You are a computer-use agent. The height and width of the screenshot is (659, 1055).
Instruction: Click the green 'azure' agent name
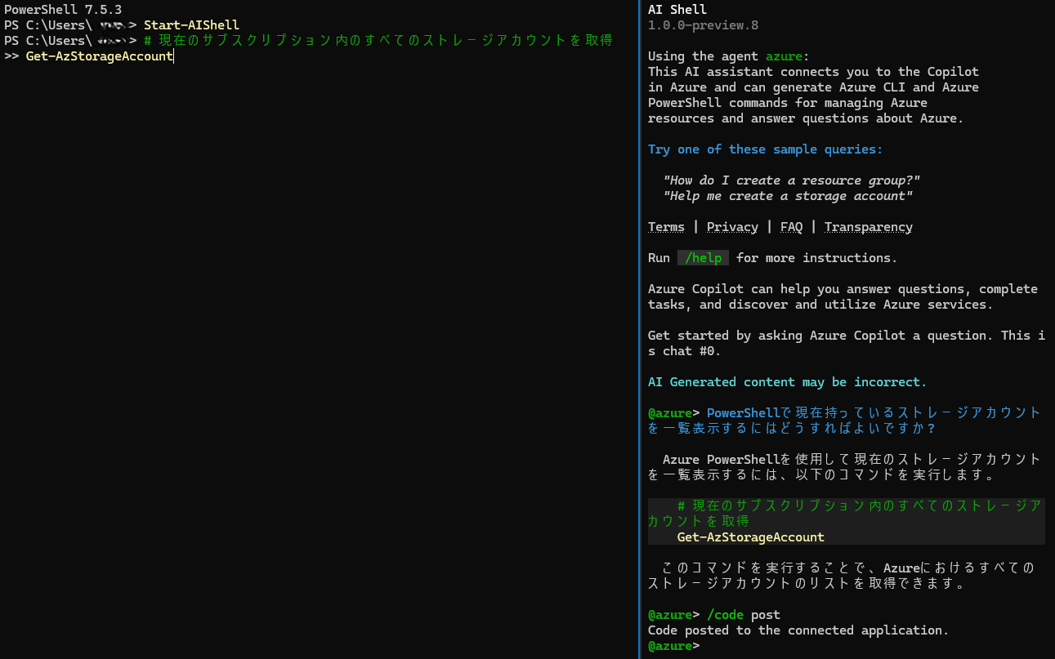784,56
